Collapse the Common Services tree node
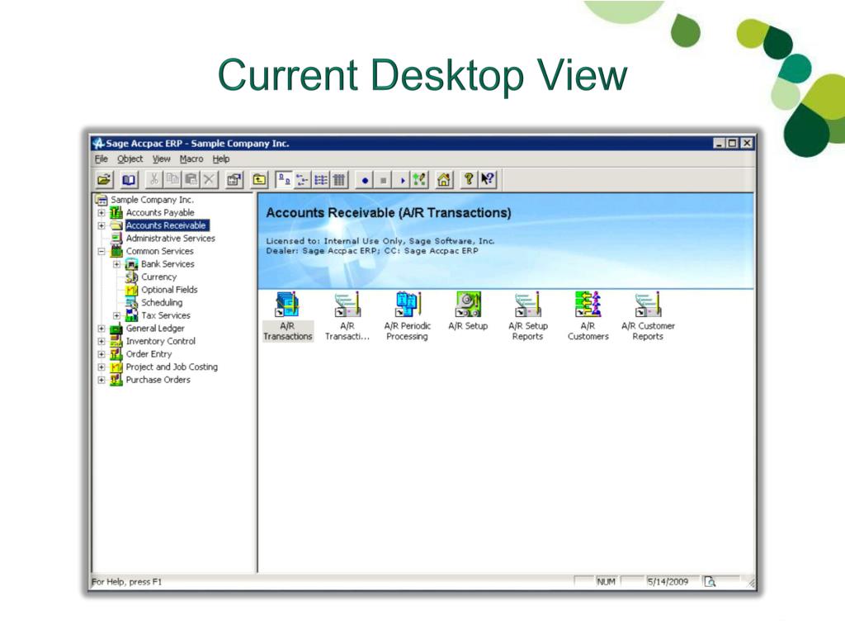The image size is (845, 634). point(101,251)
